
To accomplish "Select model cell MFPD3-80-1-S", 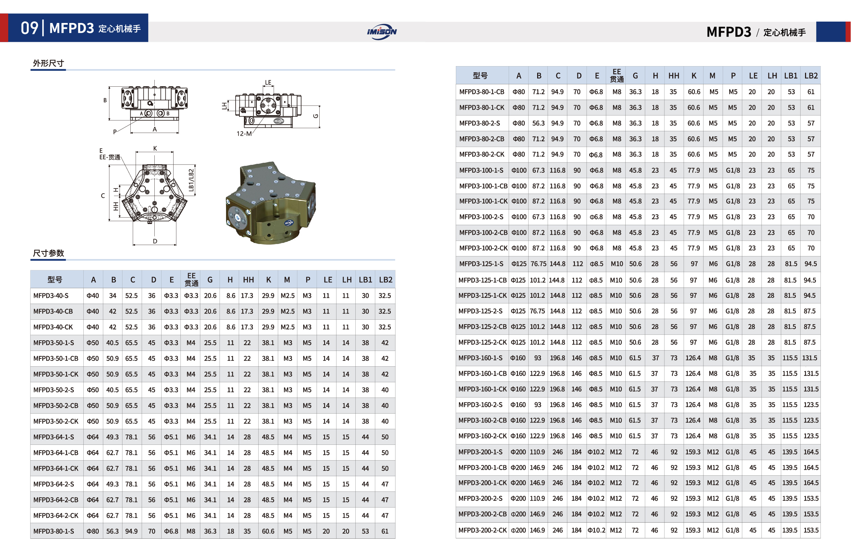I will 57,531.
